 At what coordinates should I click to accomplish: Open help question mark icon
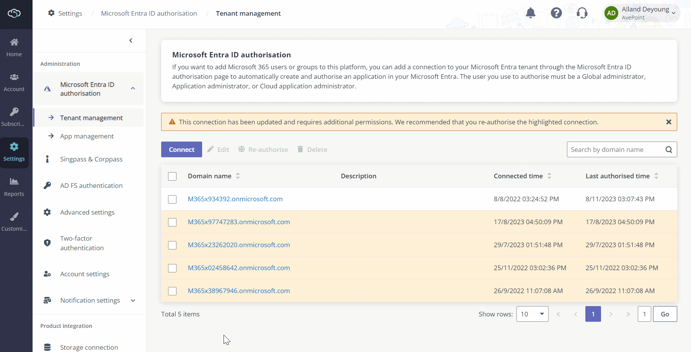pos(556,13)
